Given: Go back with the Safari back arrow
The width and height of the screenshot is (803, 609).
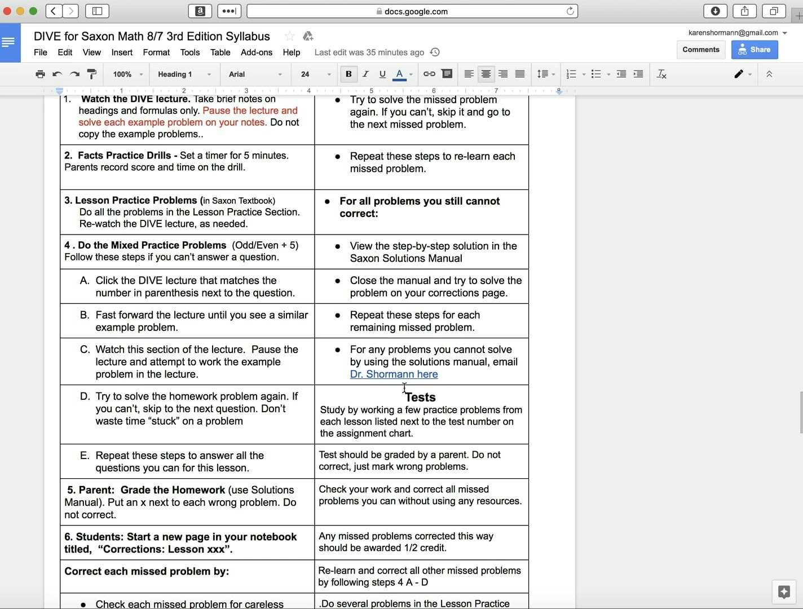Looking at the screenshot, I should [x=54, y=11].
